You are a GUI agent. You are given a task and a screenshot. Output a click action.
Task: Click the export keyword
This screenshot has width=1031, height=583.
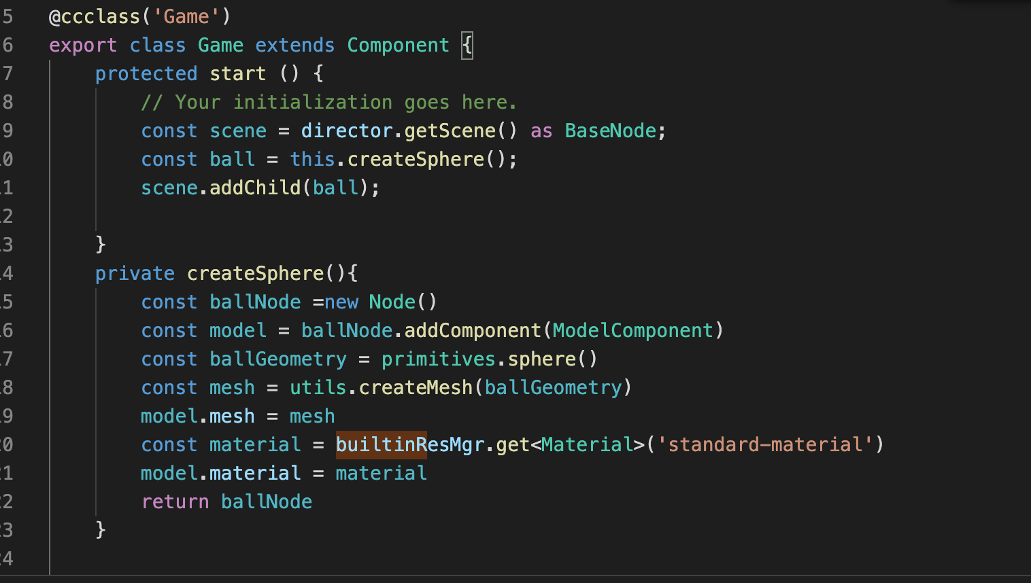83,45
